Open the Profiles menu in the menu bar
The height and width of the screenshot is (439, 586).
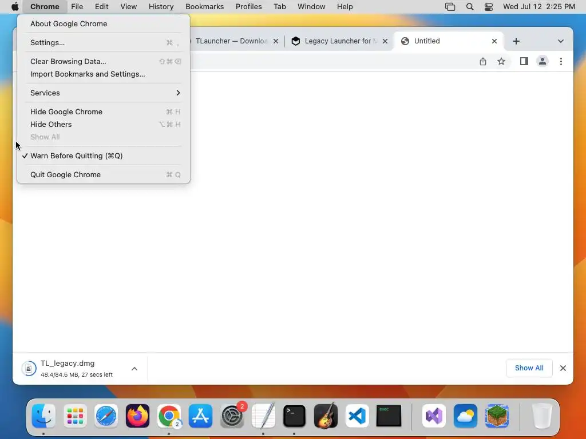click(x=248, y=7)
